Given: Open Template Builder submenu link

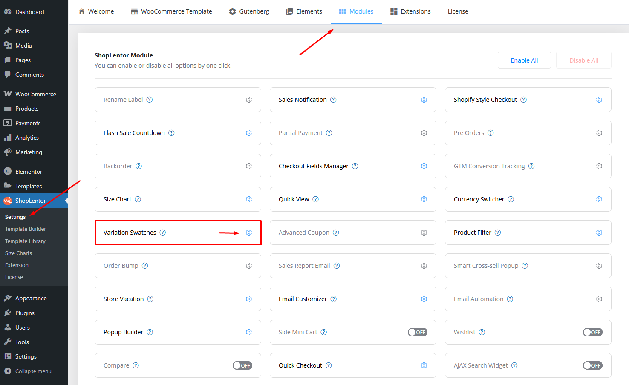Looking at the screenshot, I should (x=26, y=229).
